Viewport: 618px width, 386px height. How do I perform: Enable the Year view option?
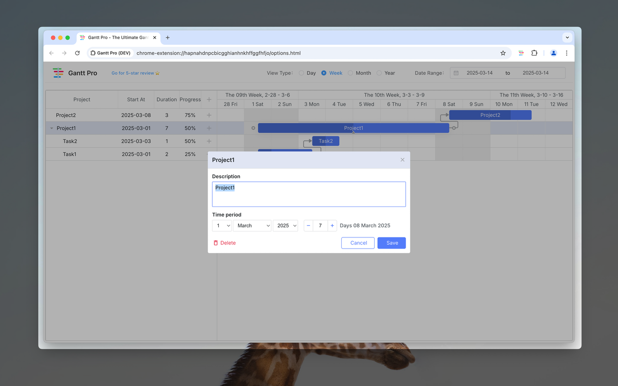379,73
